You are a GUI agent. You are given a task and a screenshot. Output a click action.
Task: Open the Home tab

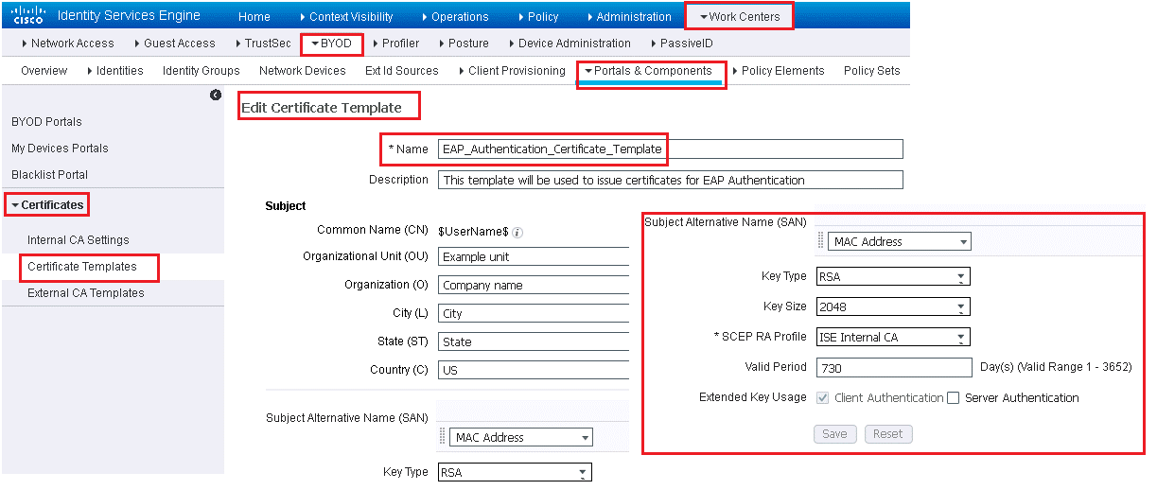tap(254, 17)
